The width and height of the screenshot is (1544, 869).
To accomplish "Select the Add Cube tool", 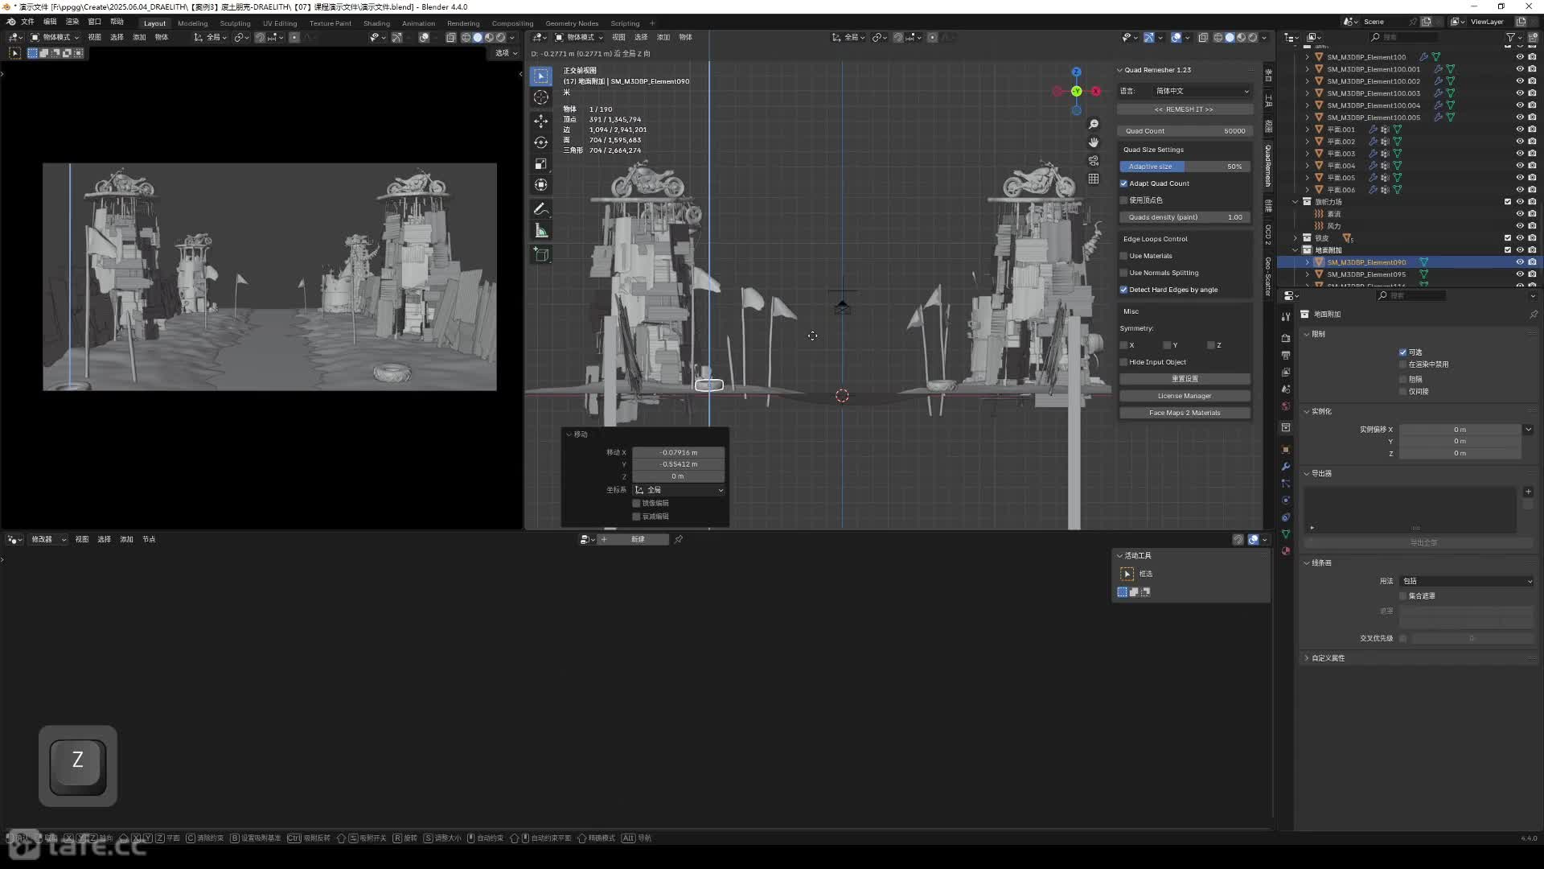I will coord(541,255).
